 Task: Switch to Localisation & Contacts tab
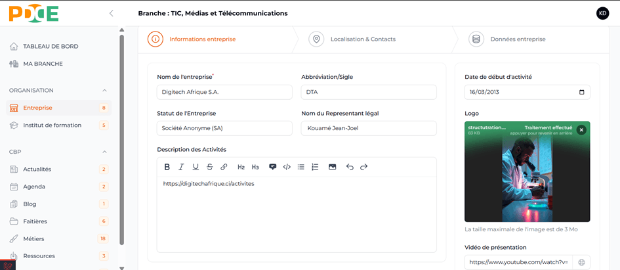pyautogui.click(x=362, y=39)
